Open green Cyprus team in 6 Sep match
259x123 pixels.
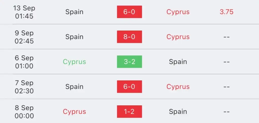click(x=74, y=62)
